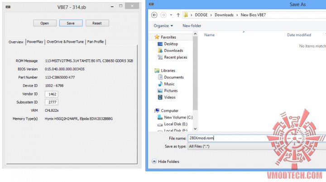Select Favorites in the navigation pane

tap(168, 37)
